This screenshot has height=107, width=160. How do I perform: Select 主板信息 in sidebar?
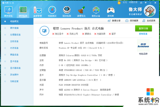coord(17,41)
